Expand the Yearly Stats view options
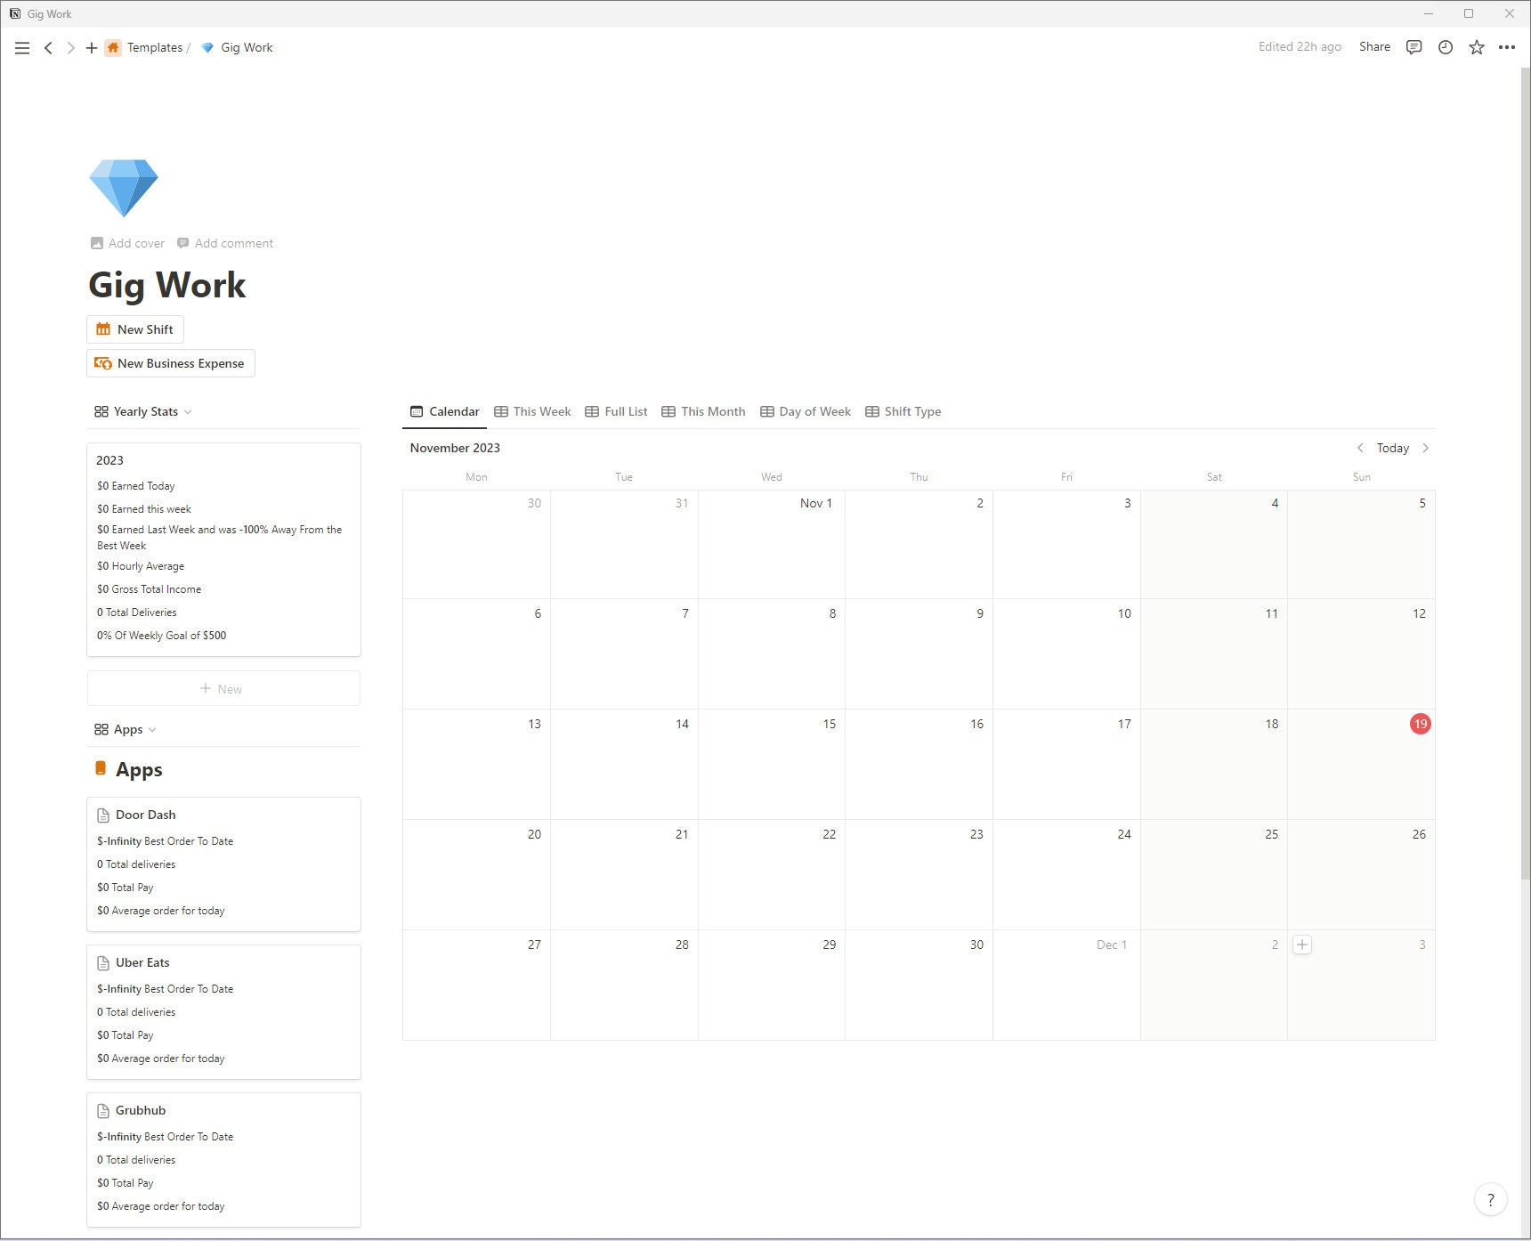Screen dimensions: 1531x1241 [x=188, y=411]
